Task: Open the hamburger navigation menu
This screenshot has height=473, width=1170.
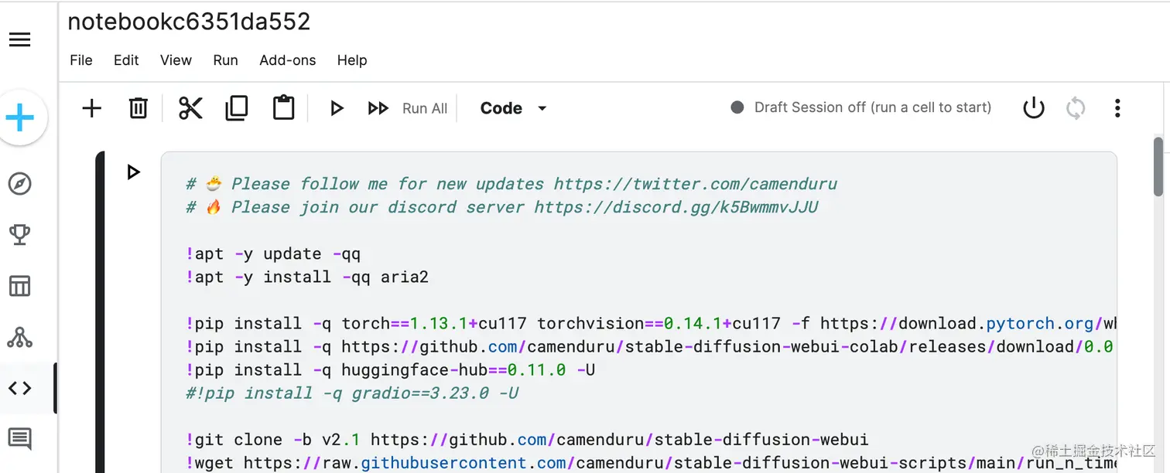Action: (20, 39)
